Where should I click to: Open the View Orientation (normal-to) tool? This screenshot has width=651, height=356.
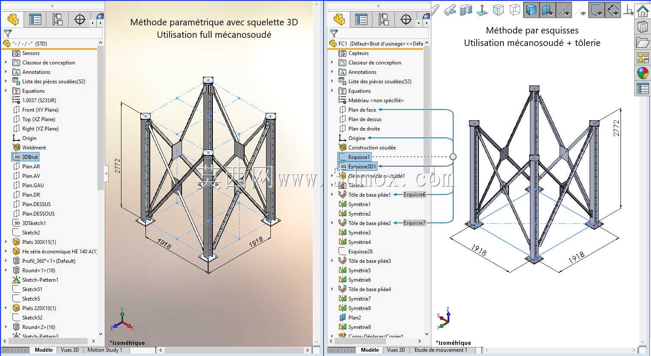click(x=482, y=10)
